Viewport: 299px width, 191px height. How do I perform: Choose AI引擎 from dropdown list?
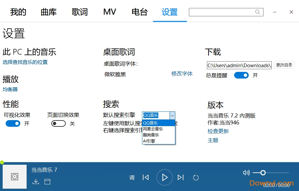pyautogui.click(x=158, y=141)
